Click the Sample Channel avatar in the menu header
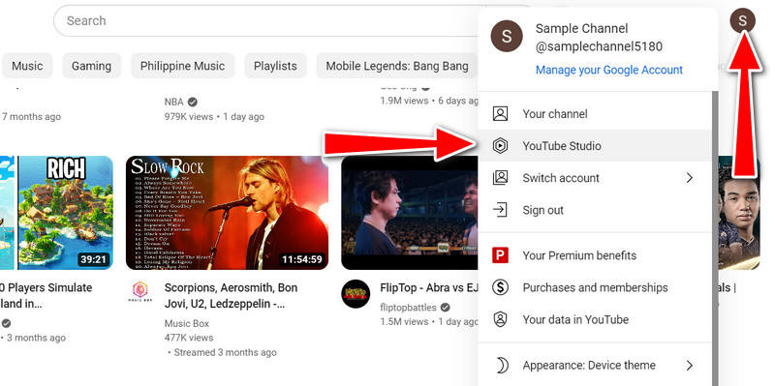 coord(506,36)
